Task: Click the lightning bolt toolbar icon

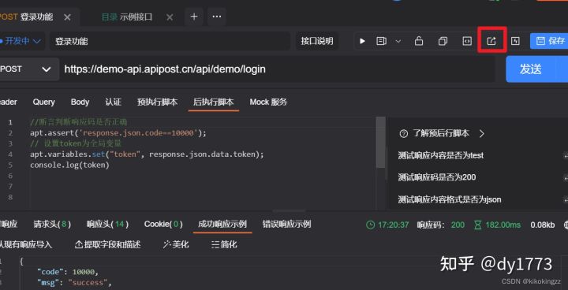Action: point(515,41)
